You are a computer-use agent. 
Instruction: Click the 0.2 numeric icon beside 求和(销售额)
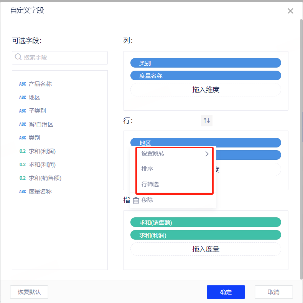(x=23, y=178)
